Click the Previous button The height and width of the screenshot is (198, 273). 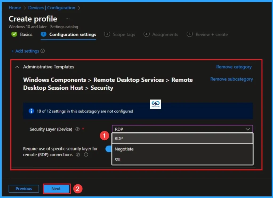24,189
